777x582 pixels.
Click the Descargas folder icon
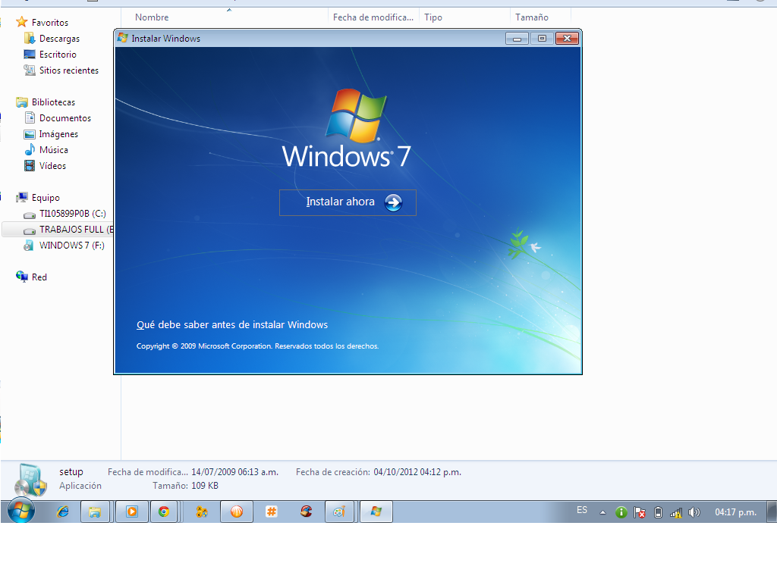pyautogui.click(x=30, y=38)
